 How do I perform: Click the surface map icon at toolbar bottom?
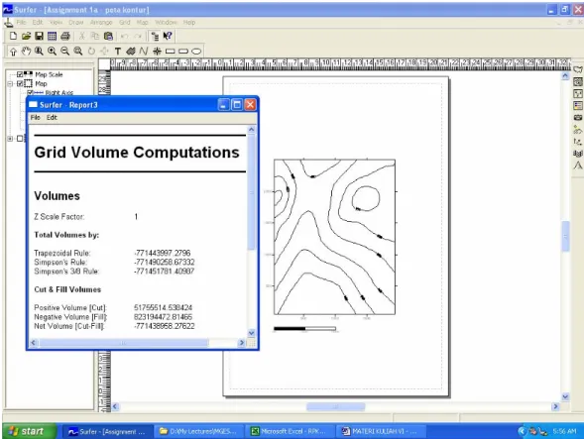[x=578, y=165]
